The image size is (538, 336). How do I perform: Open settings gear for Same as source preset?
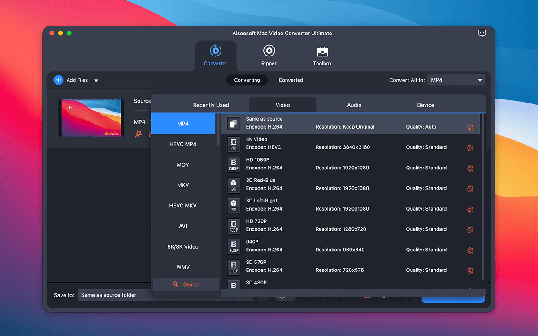point(470,127)
